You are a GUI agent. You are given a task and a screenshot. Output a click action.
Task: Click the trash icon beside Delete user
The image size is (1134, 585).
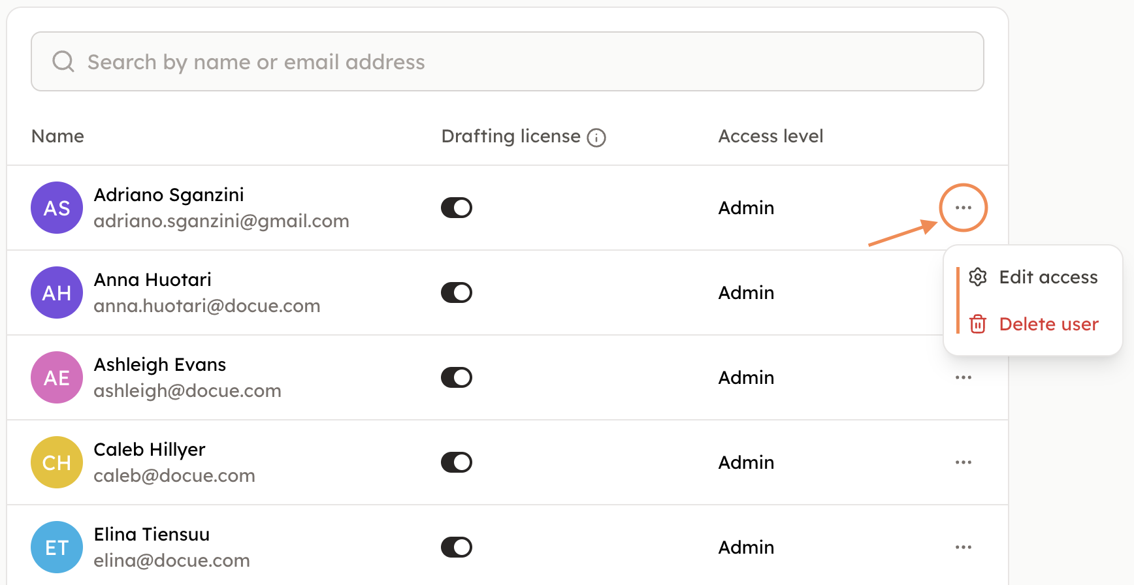click(977, 324)
